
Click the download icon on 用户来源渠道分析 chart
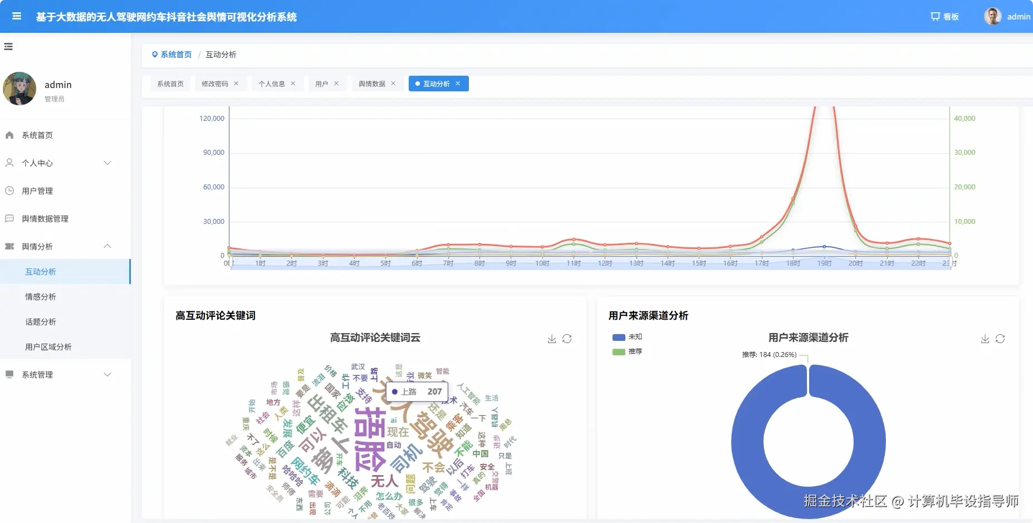pos(984,339)
